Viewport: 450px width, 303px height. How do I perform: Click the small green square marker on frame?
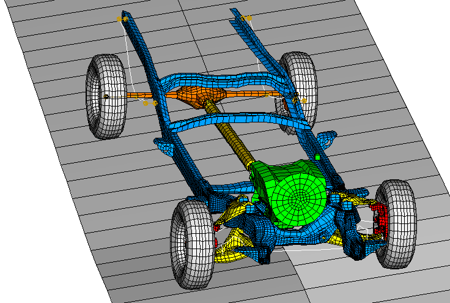[318, 158]
